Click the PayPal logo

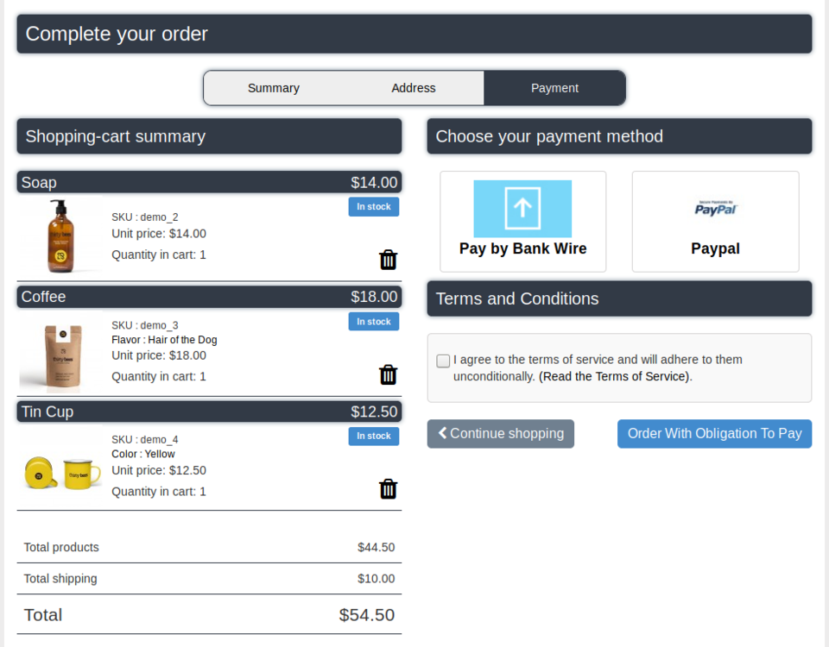pyautogui.click(x=715, y=208)
